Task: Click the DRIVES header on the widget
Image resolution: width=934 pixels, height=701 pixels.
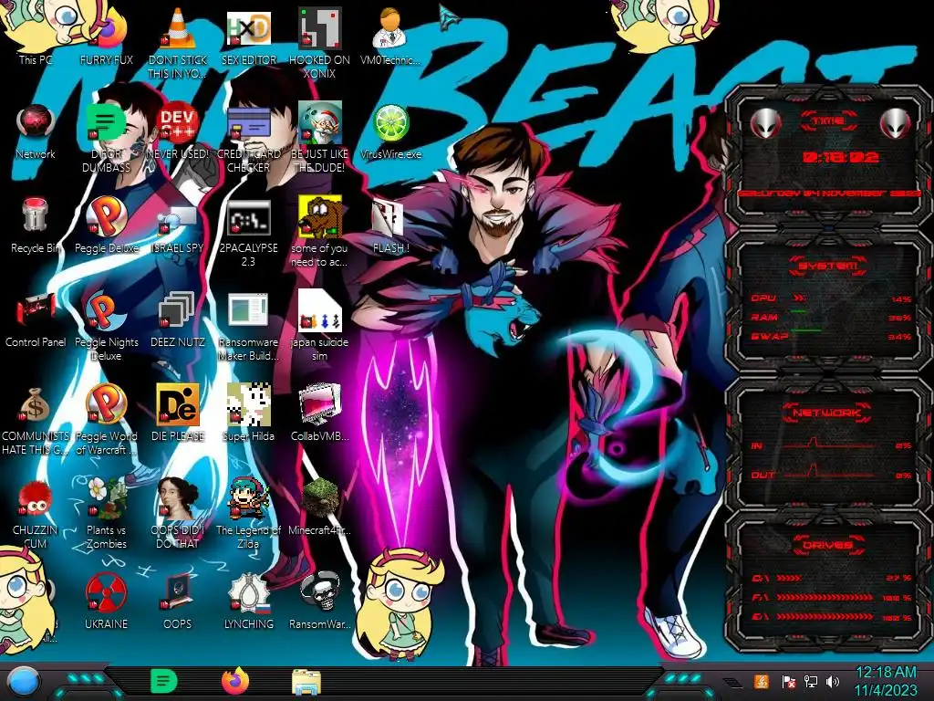Action: (x=827, y=545)
